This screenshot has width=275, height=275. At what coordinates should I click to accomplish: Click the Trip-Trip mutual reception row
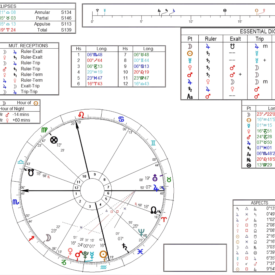point(30,92)
